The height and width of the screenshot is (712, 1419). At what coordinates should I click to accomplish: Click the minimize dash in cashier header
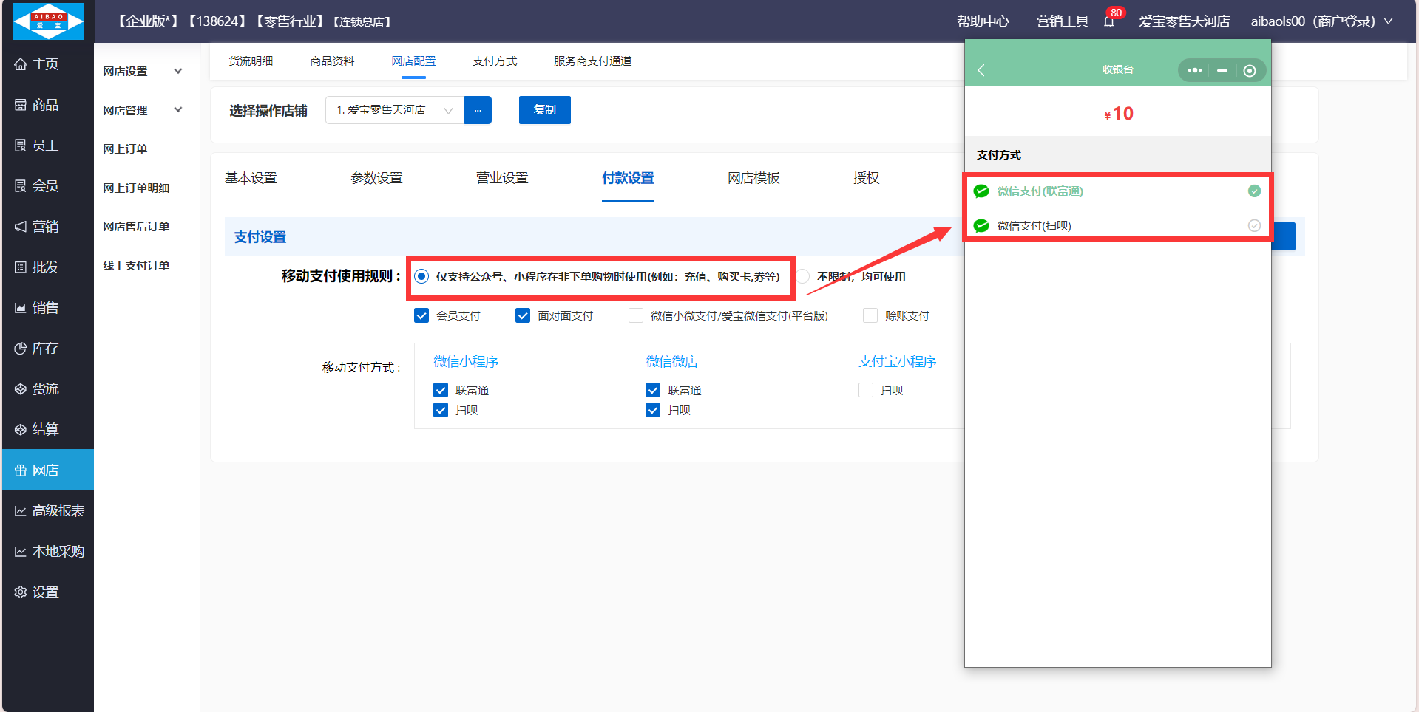coord(1222,71)
